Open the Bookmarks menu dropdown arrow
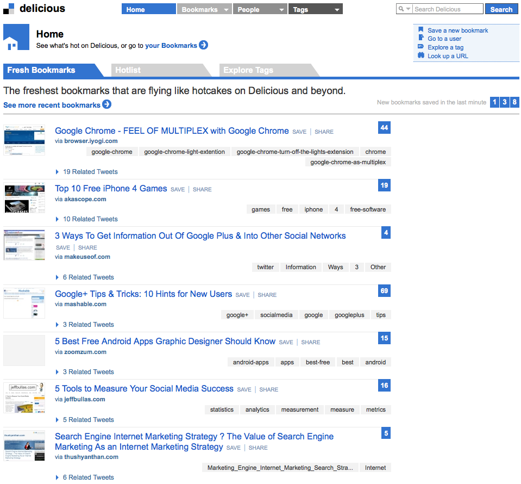521x484 pixels. coord(227,10)
